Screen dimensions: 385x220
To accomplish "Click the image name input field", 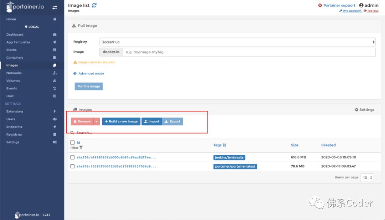I will pos(249,52).
